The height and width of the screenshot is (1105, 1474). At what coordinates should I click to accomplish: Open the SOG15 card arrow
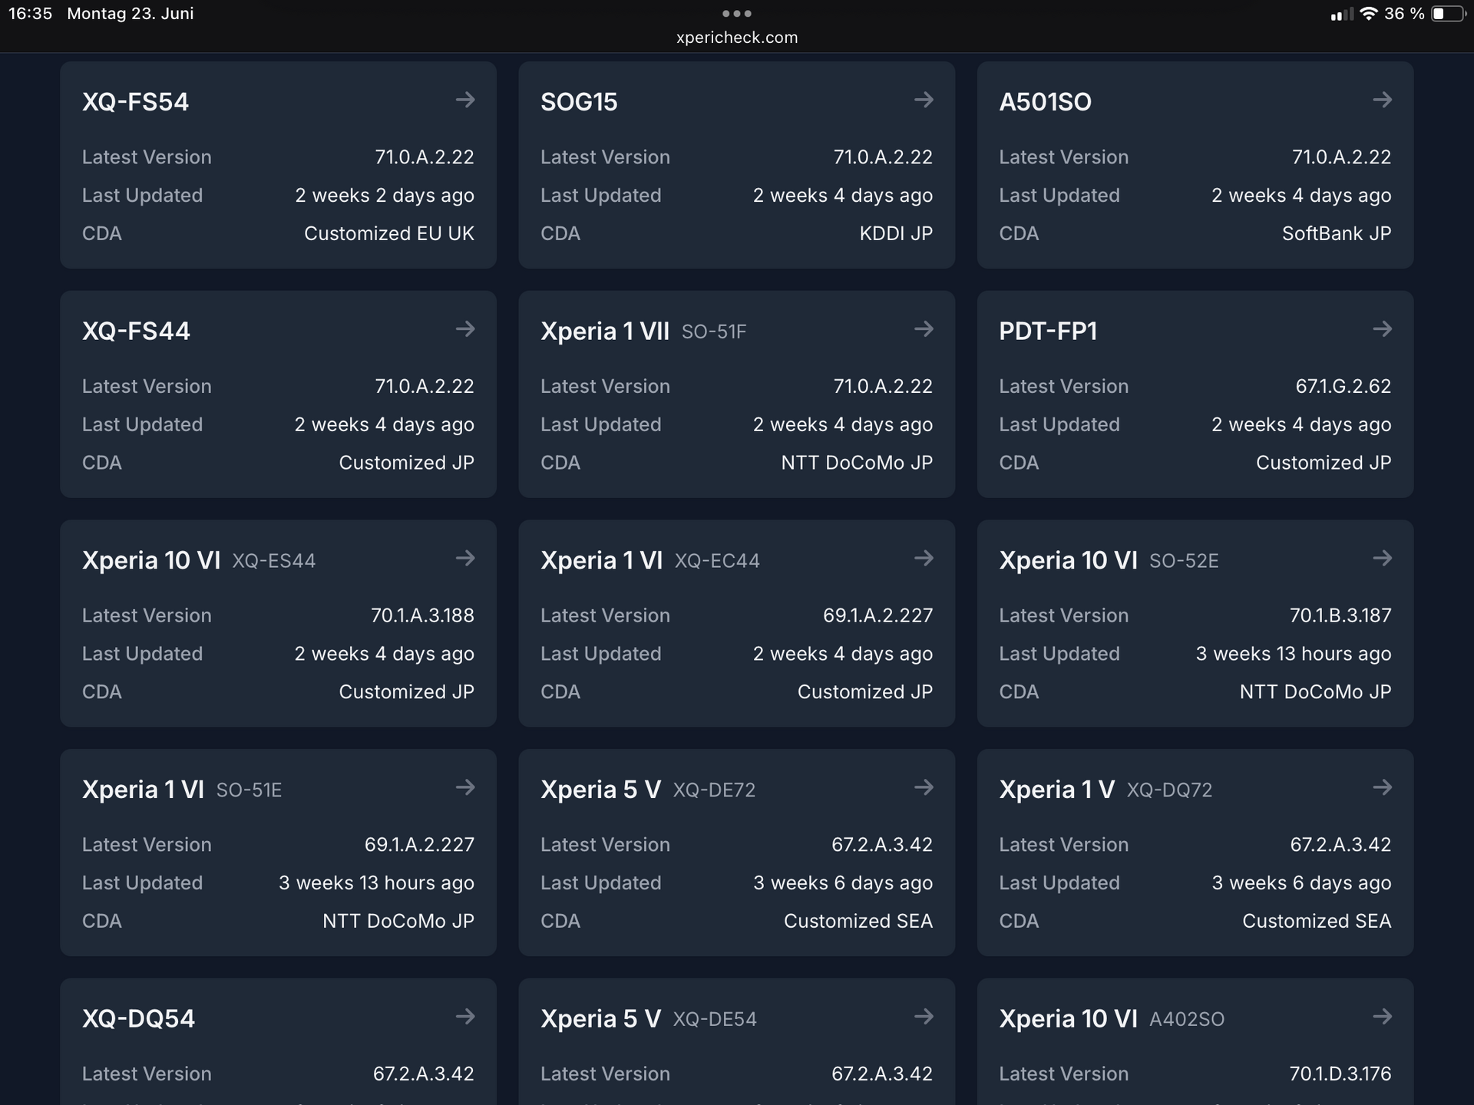tap(924, 100)
